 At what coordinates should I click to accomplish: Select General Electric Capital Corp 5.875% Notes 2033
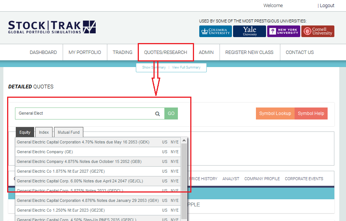98,191
